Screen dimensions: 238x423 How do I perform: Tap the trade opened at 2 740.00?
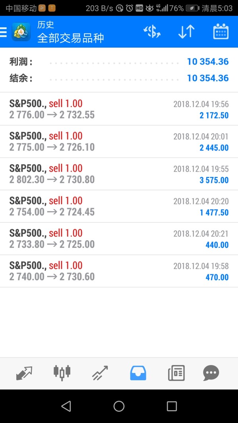coord(119,271)
